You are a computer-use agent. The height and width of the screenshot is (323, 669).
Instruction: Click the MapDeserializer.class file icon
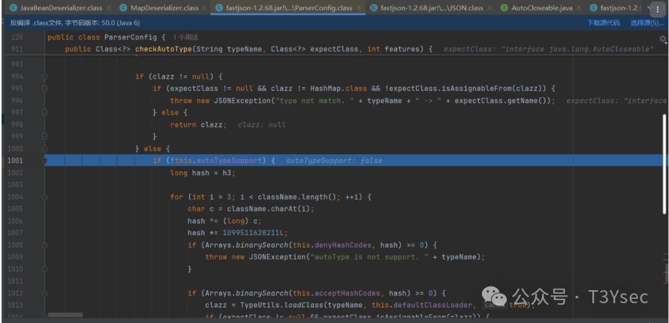123,8
